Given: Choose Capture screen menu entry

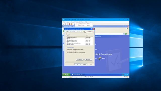Looking at the screenshot, I should click(84, 26).
